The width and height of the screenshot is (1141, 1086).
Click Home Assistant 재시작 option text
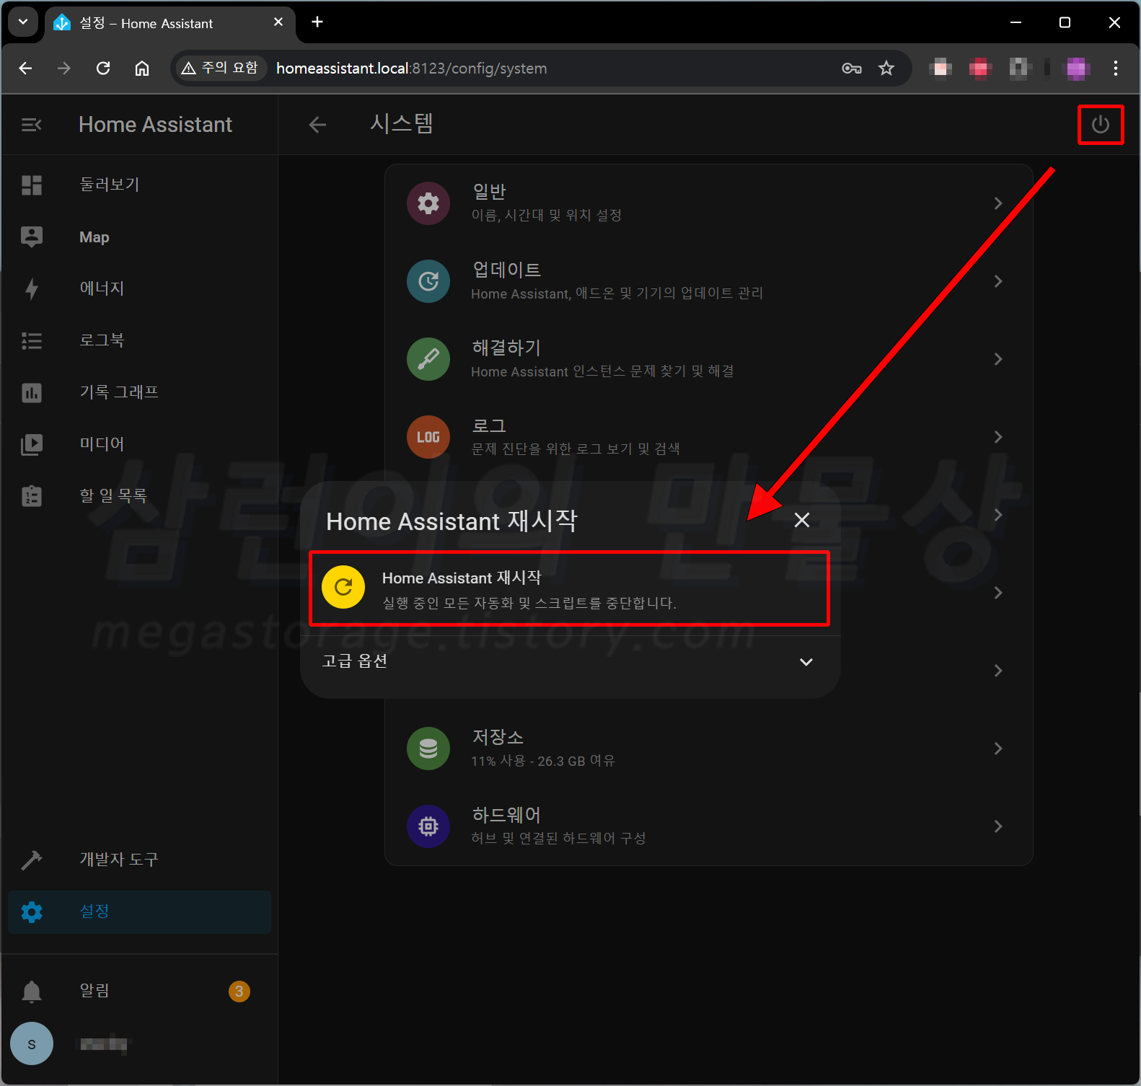(x=462, y=578)
